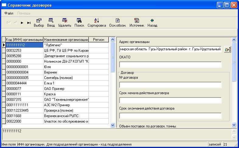Select row ОАО Пример in table
The width and height of the screenshot is (239, 148).
tap(66, 89)
